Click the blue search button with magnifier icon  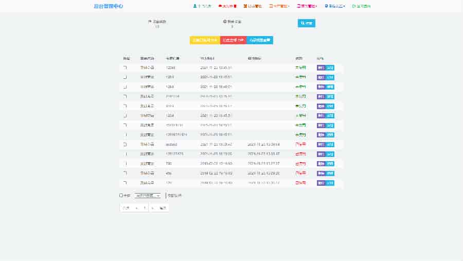306,23
